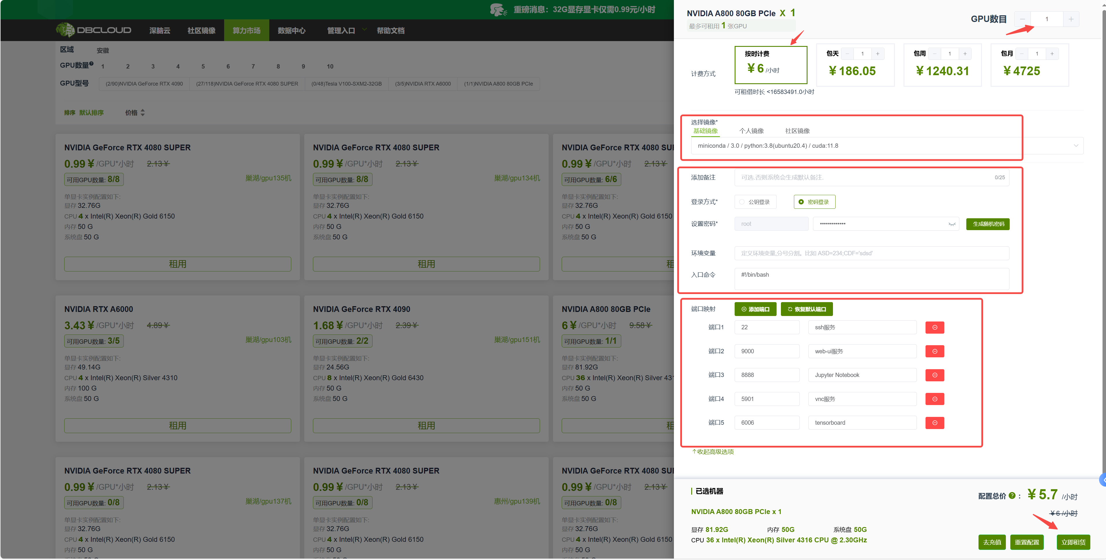Open the miniconda image dropdown

click(887, 145)
